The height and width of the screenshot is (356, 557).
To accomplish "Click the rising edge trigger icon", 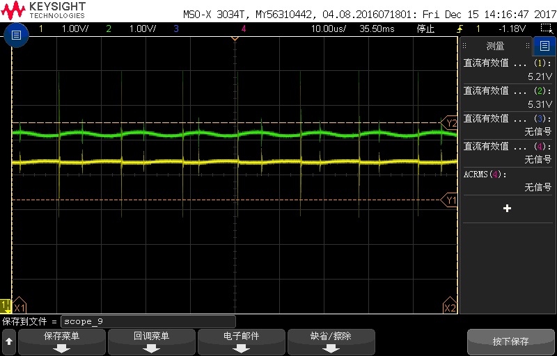I will coord(461,29).
